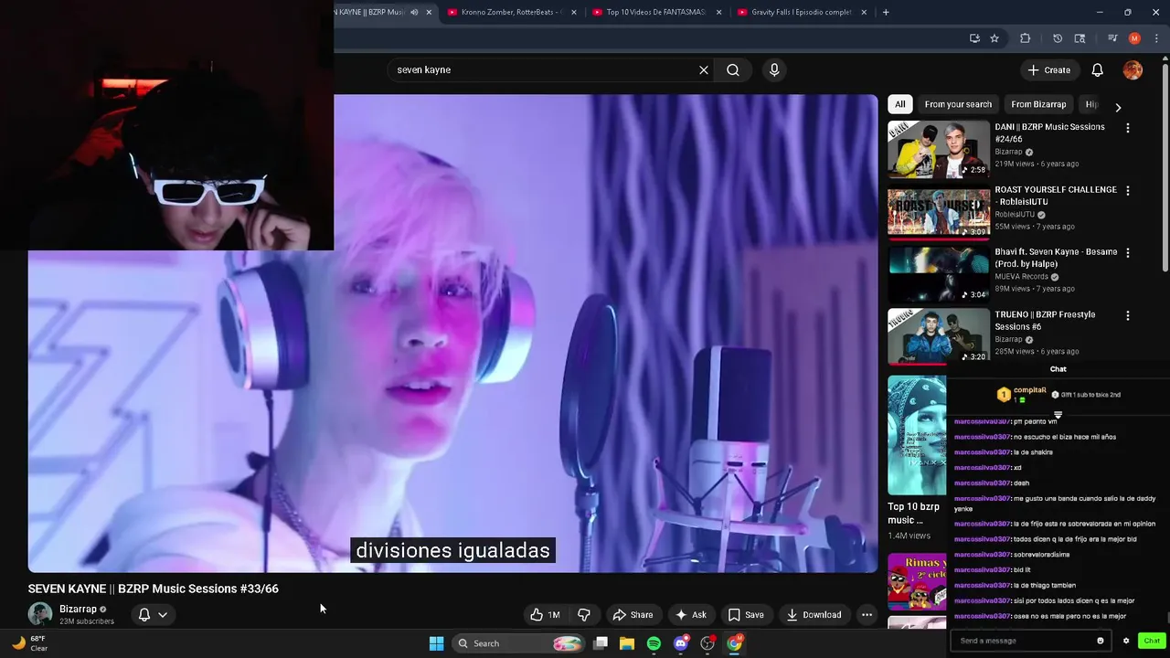
Task: Open a new browser tab
Action: (x=886, y=12)
